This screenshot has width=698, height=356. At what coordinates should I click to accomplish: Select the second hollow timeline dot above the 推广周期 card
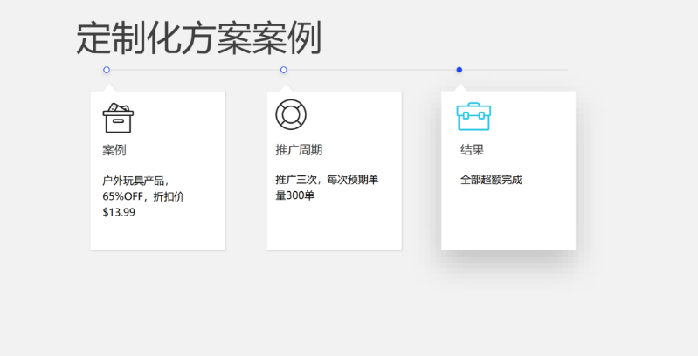[284, 70]
